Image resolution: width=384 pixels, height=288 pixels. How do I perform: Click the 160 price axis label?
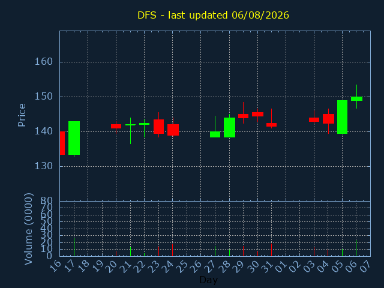click(x=44, y=62)
